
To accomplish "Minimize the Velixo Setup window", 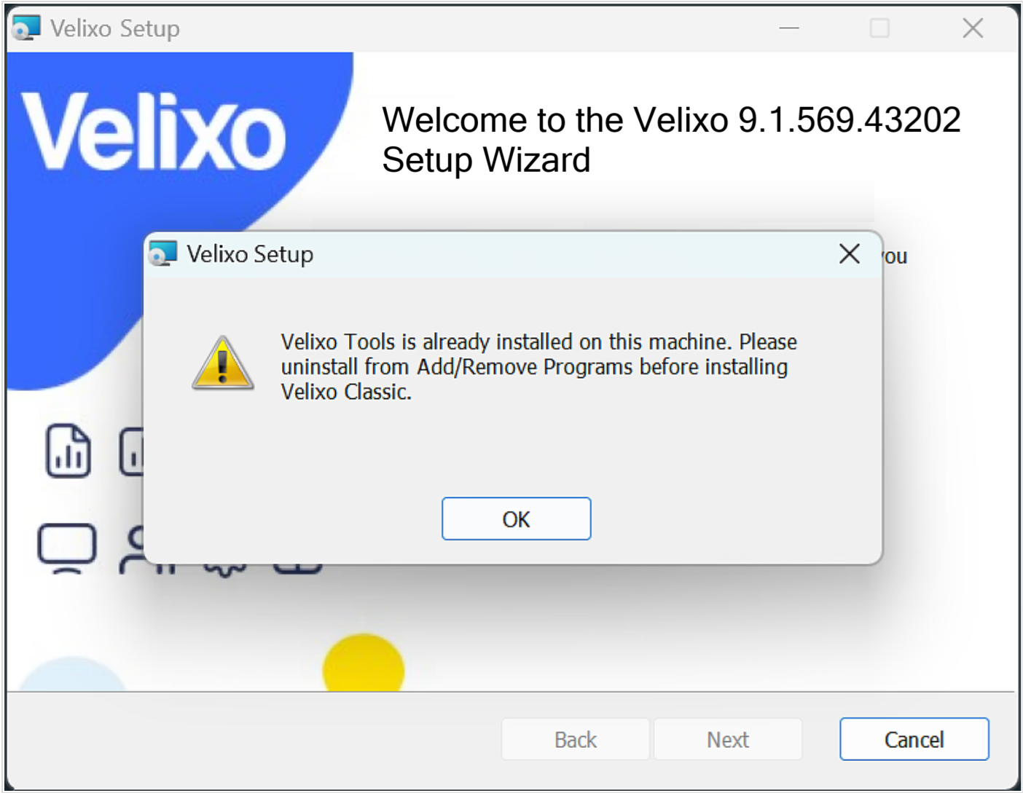I will coord(789,28).
